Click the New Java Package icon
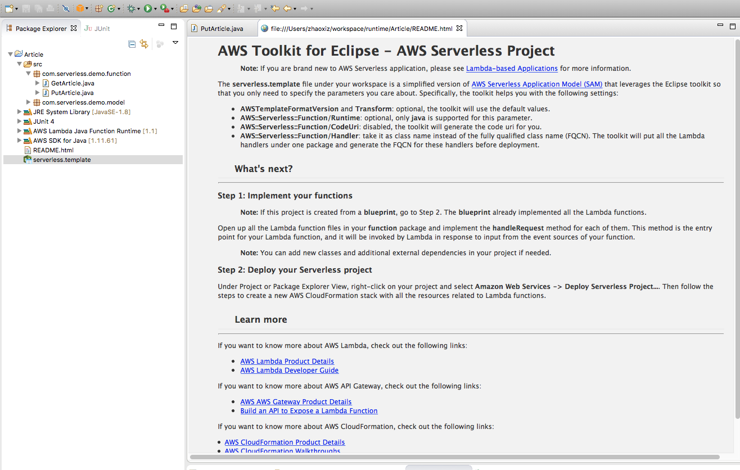 pyautogui.click(x=99, y=8)
